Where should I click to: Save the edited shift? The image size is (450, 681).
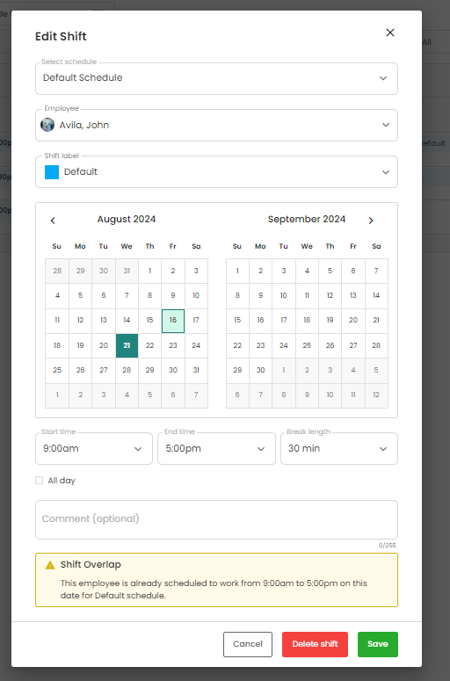[x=377, y=644]
